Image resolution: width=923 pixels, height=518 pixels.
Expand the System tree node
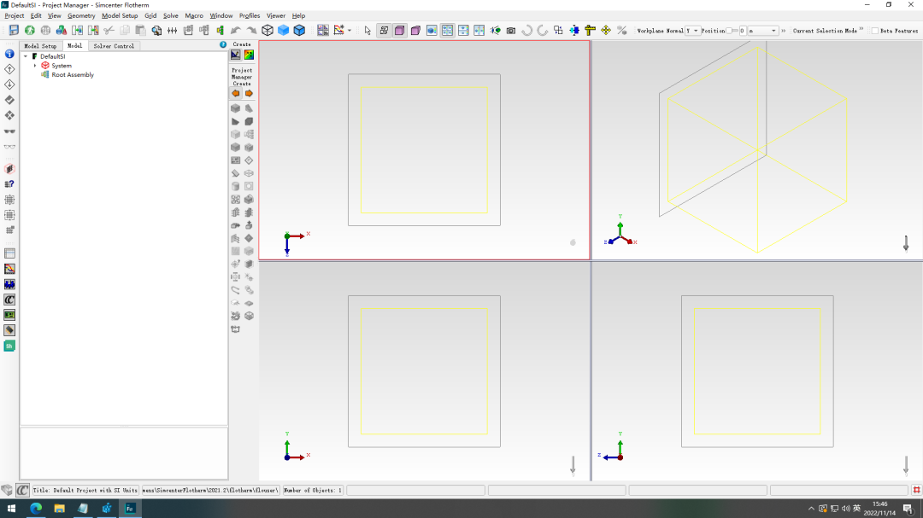click(35, 66)
